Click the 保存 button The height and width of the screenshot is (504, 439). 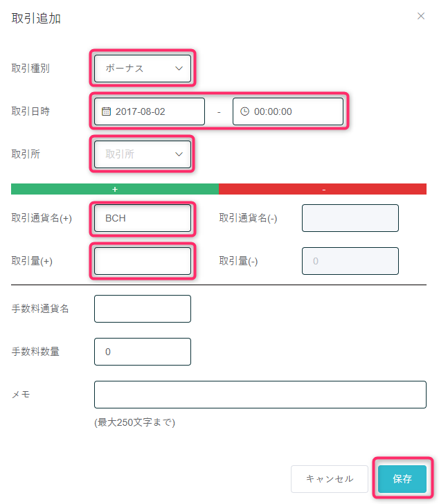pos(402,479)
